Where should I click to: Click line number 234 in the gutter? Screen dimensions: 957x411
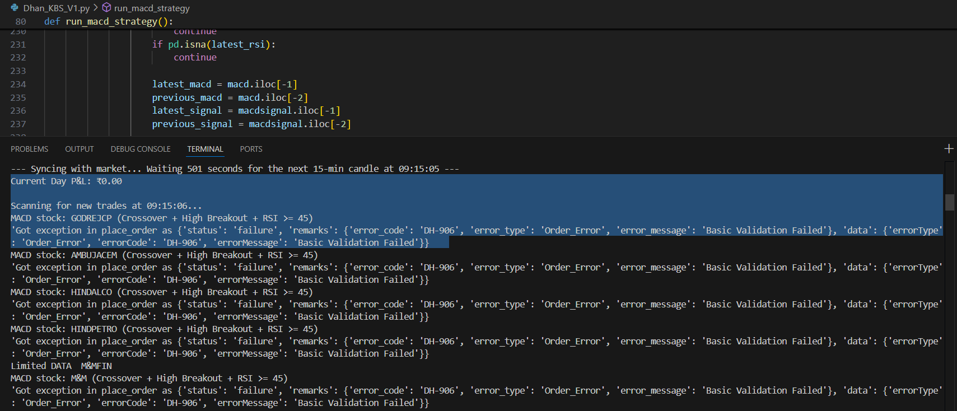coord(18,84)
